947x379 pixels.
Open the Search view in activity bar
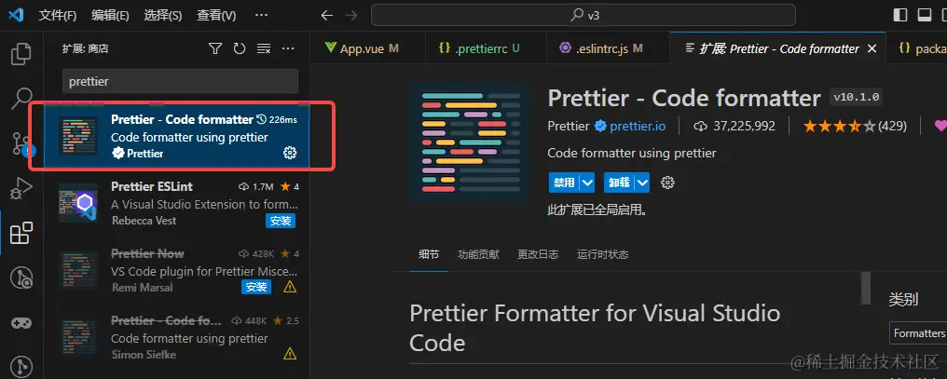click(21, 99)
